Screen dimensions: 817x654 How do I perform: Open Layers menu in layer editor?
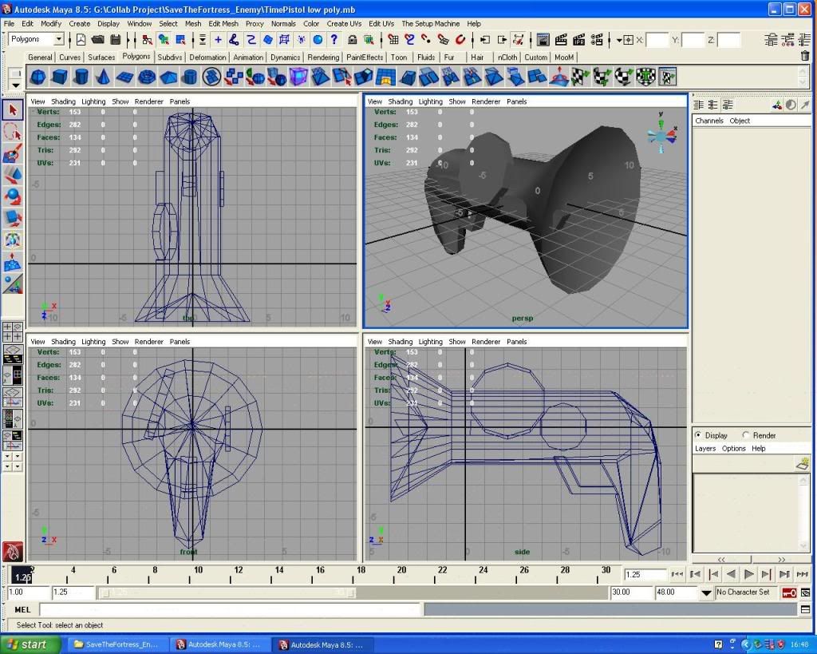coord(705,449)
